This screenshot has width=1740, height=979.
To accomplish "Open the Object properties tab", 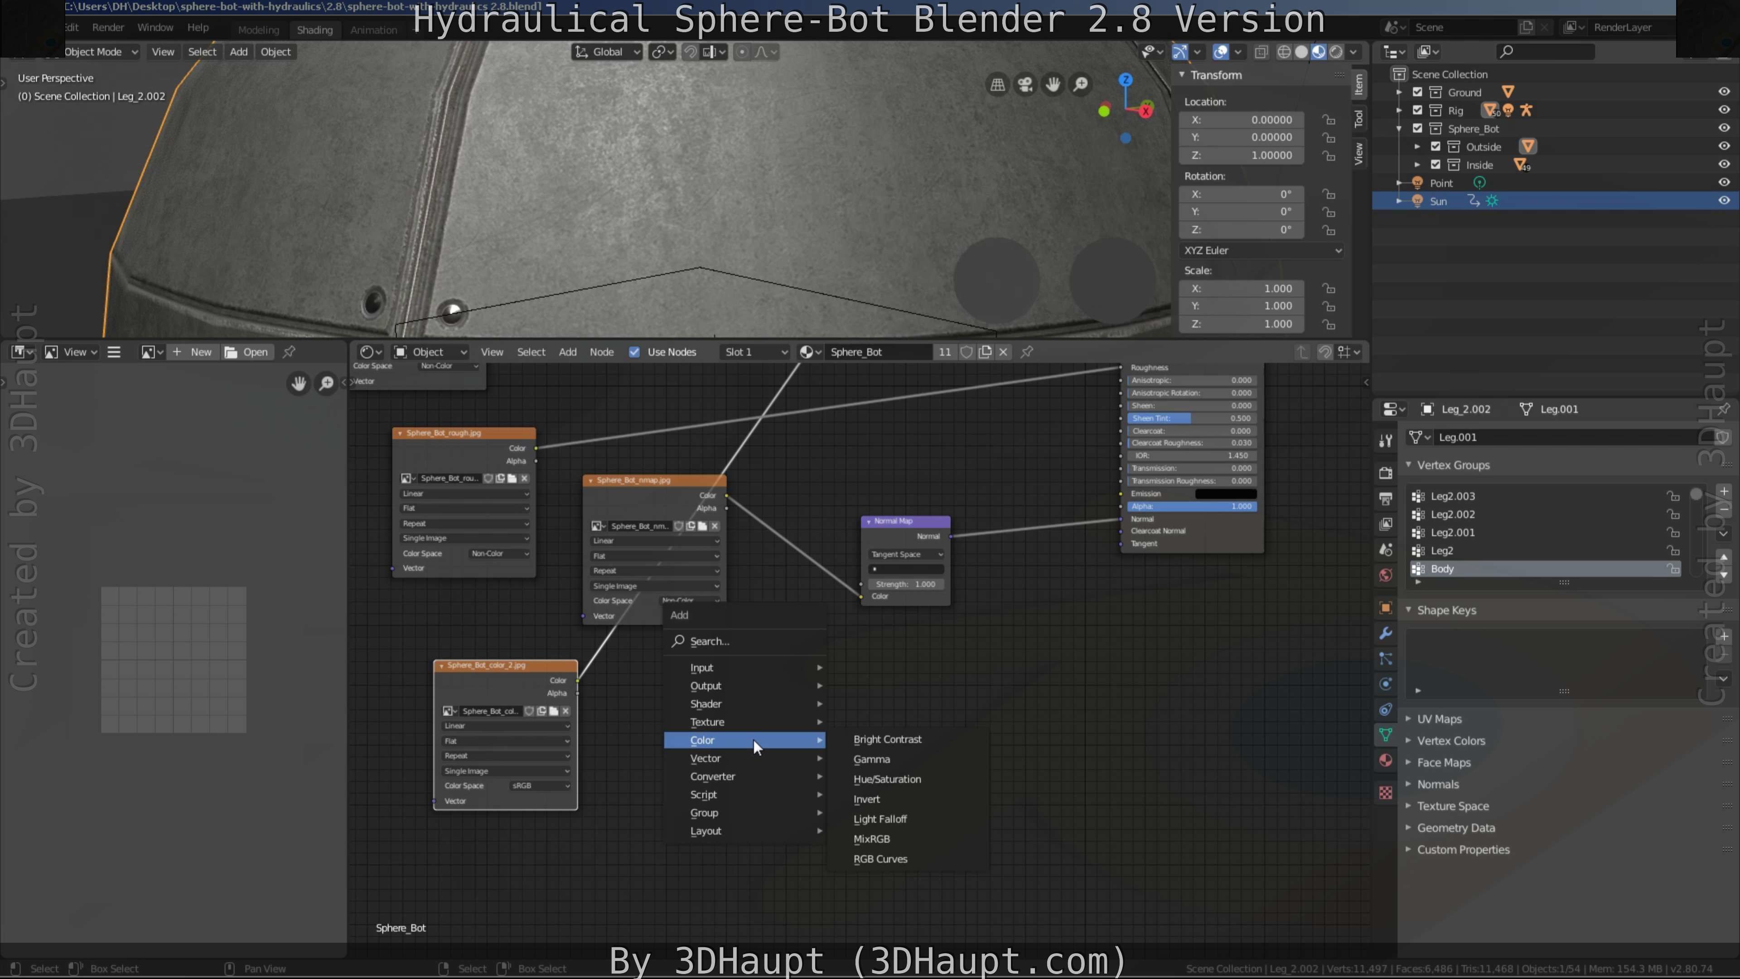I will pos(1385,607).
